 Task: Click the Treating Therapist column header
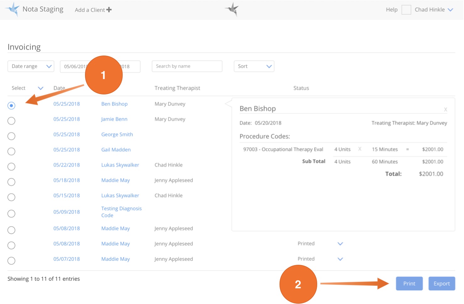tap(177, 88)
